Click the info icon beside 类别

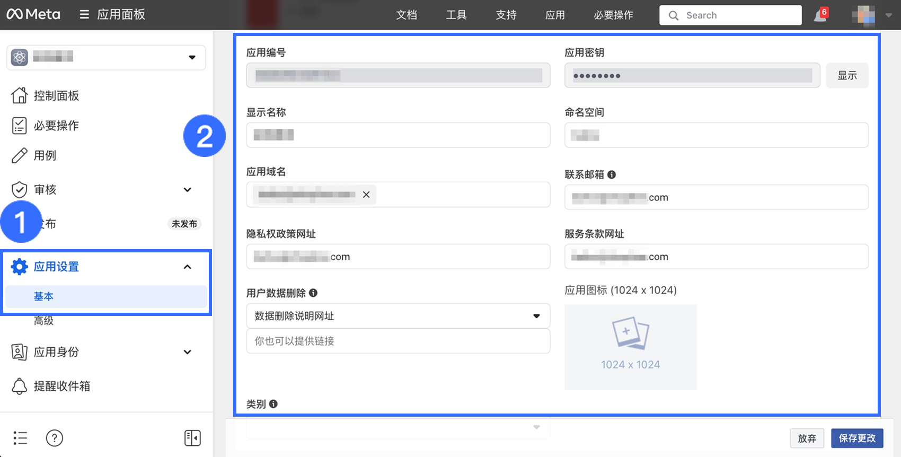tap(273, 404)
